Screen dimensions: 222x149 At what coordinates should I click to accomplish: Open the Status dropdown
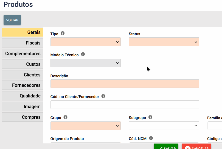(x=164, y=42)
